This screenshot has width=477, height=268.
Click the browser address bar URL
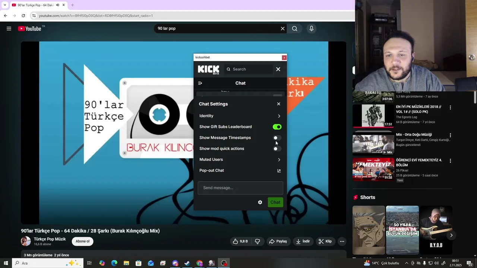pos(96,16)
